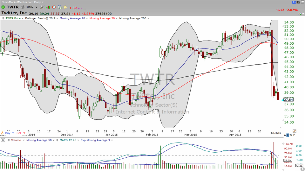The width and height of the screenshot is (305, 171).
Task: Click the printer icon beside TWTR
Action: click(23, 7)
